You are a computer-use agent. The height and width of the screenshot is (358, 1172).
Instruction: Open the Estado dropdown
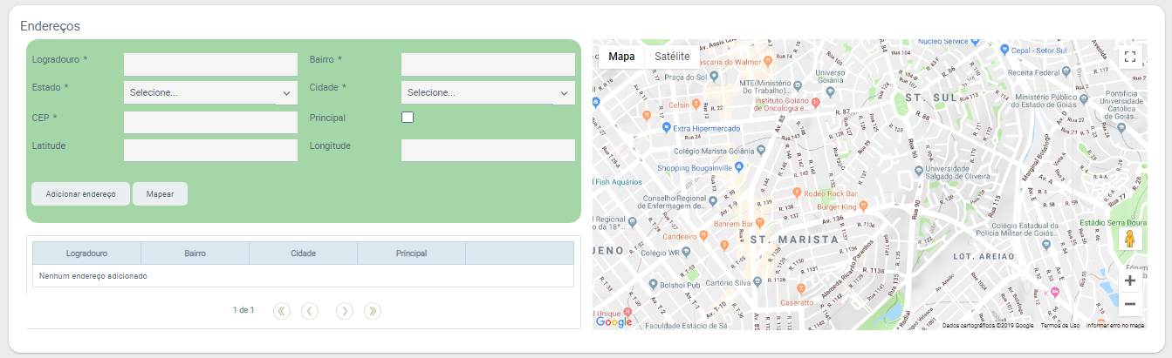[x=210, y=93]
